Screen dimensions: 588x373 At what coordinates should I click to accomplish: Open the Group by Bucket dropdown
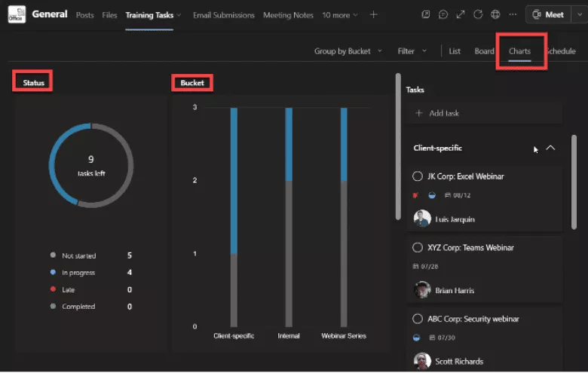point(348,51)
